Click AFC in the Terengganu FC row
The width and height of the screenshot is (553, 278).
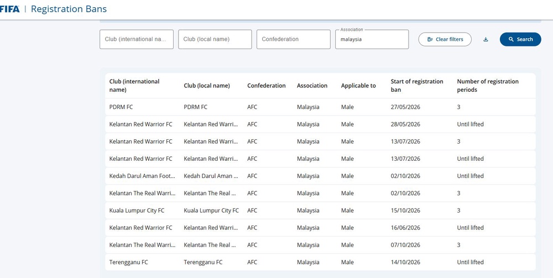tap(252, 263)
